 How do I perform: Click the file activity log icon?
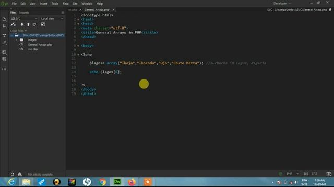(20, 175)
